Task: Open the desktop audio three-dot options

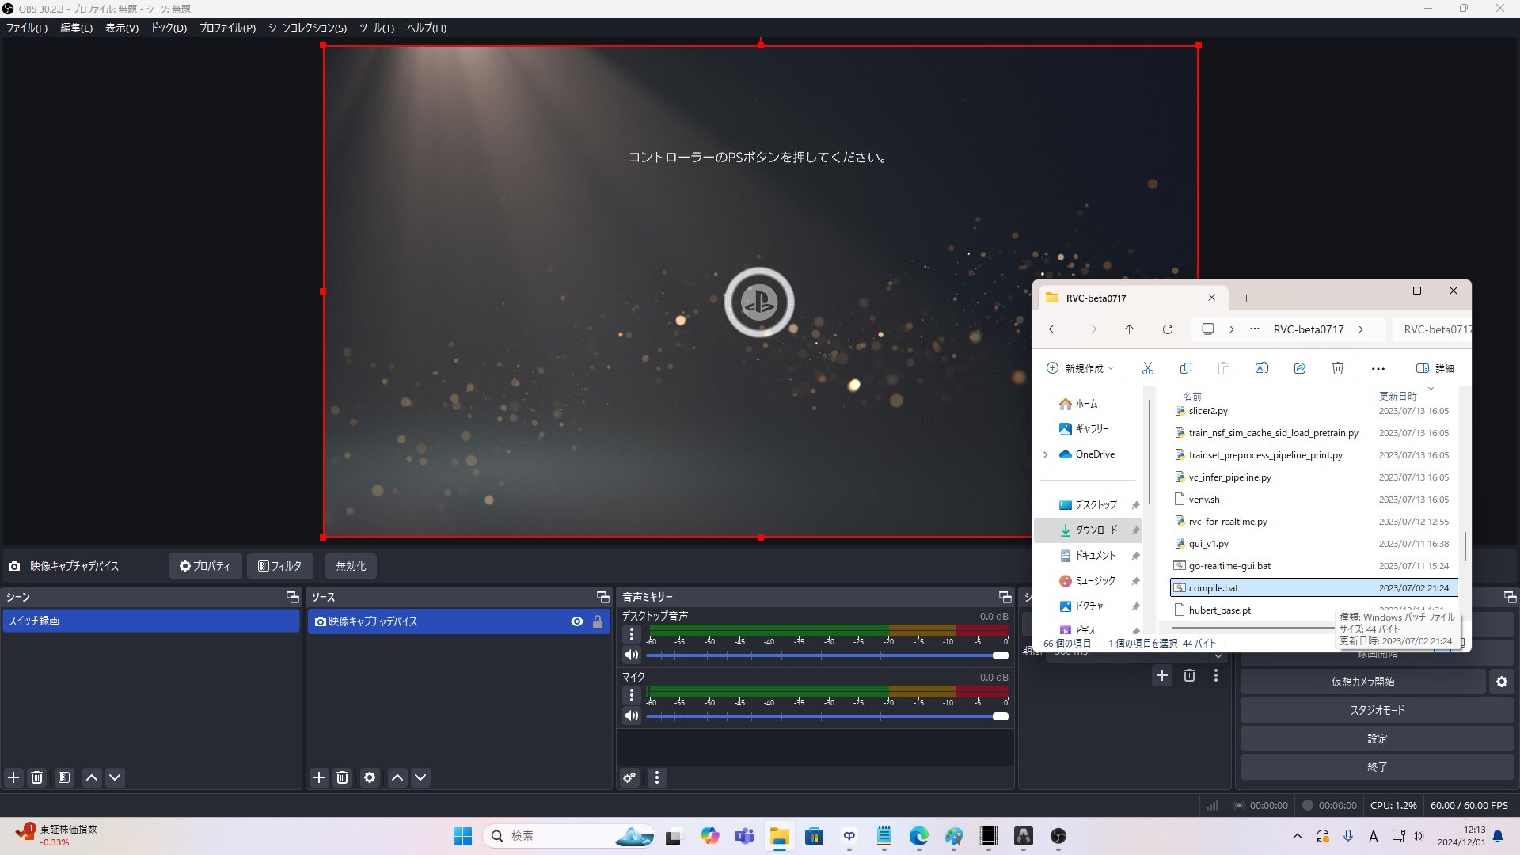Action: [631, 634]
